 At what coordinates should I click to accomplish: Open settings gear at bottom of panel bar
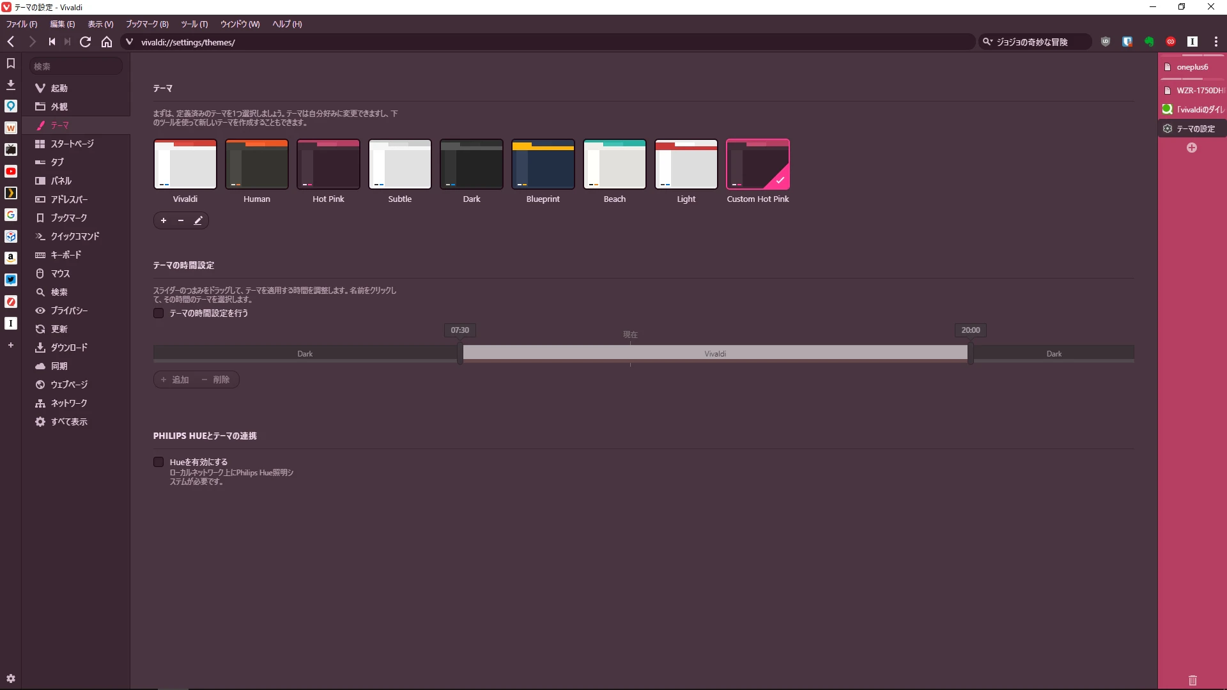[x=11, y=678]
